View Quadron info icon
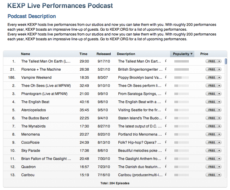The image size is (230, 190). pyautogui.click(x=166, y=166)
